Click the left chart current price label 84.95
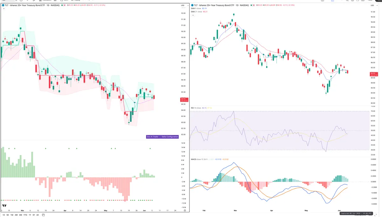This screenshot has height=217, width=382. click(x=184, y=99)
